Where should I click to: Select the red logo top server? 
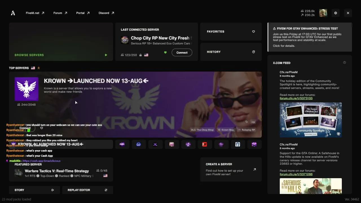[205, 144]
